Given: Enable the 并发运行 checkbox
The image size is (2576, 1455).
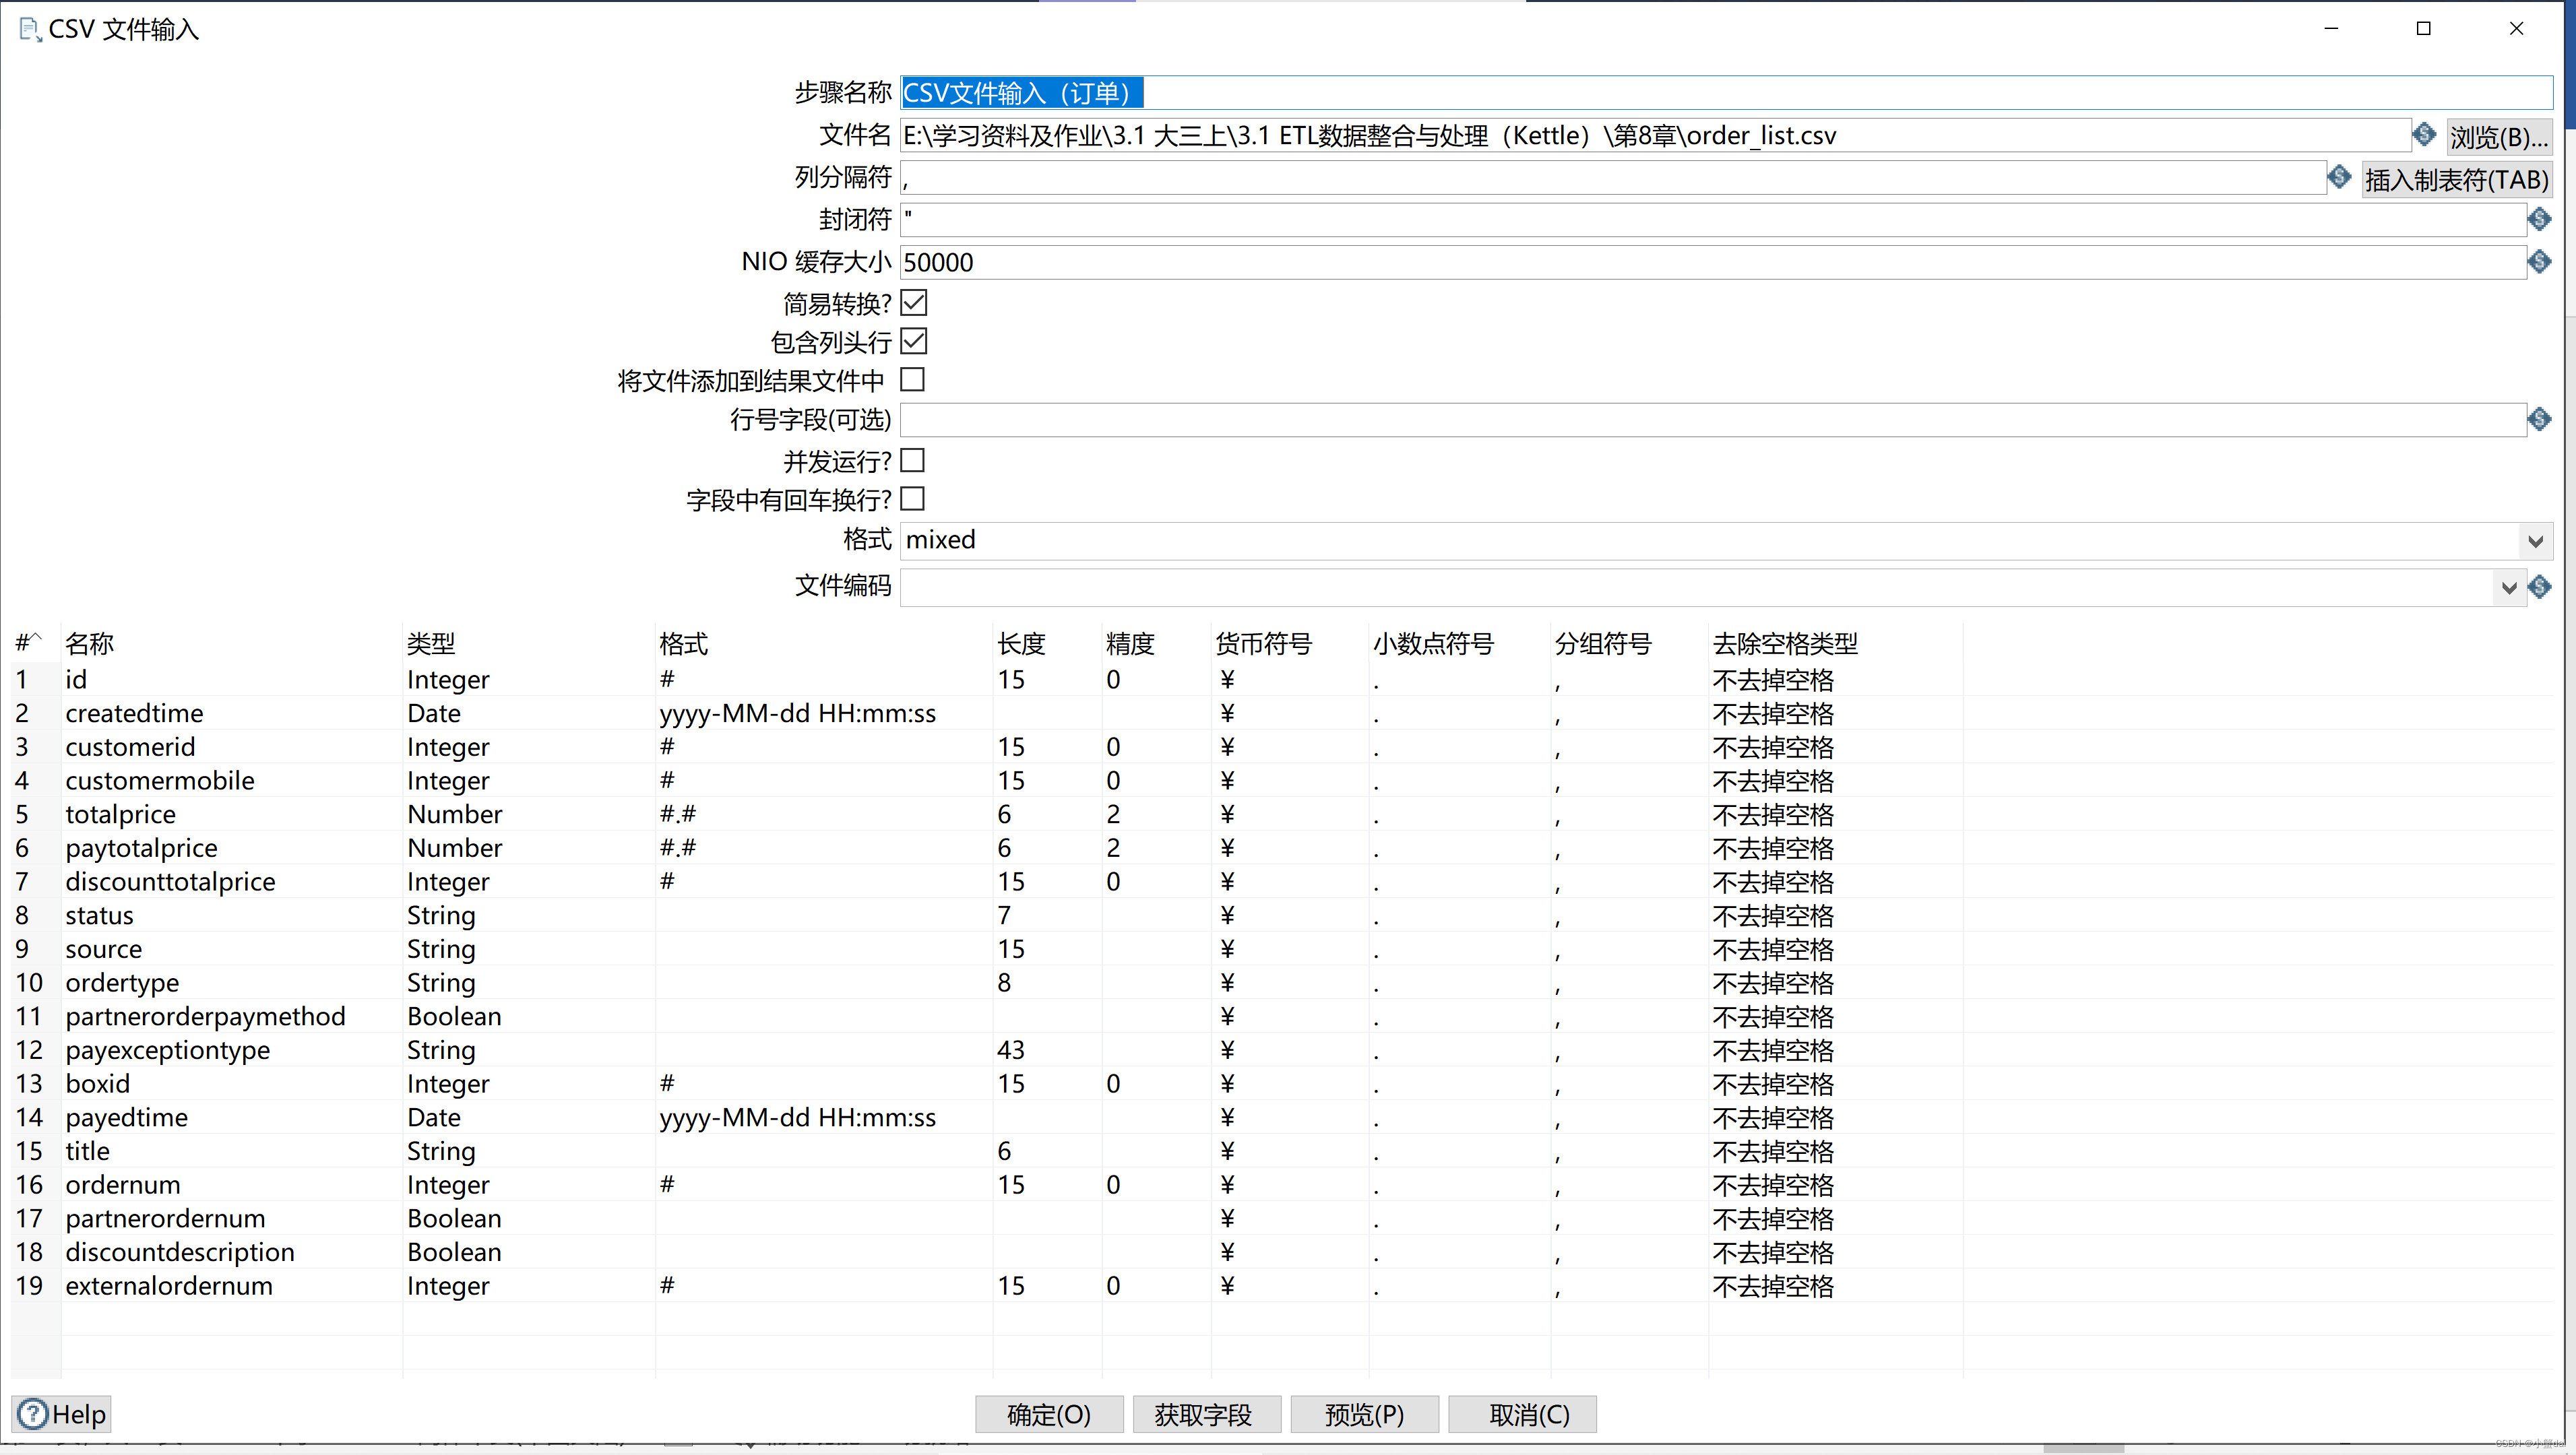Looking at the screenshot, I should 912,460.
